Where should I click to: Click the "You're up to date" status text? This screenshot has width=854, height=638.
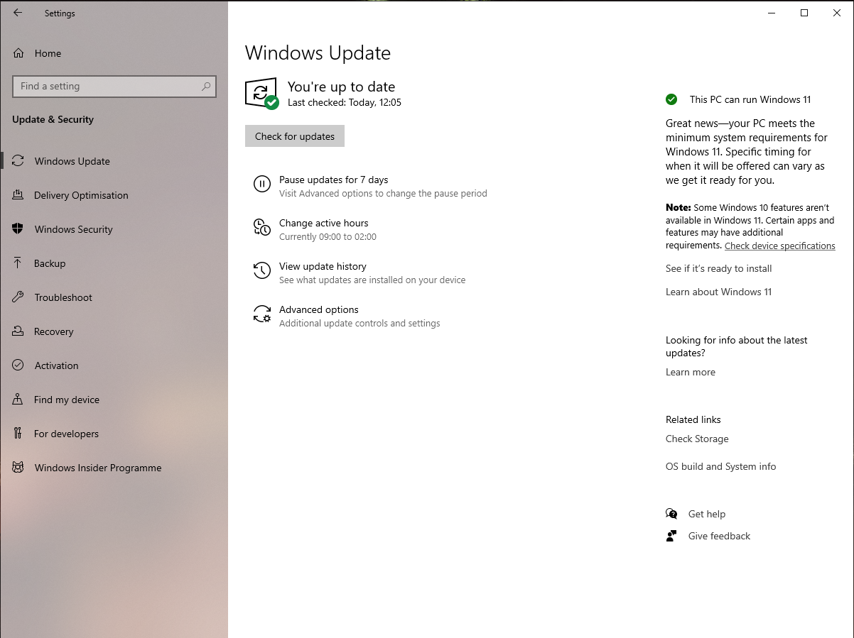pyautogui.click(x=341, y=87)
